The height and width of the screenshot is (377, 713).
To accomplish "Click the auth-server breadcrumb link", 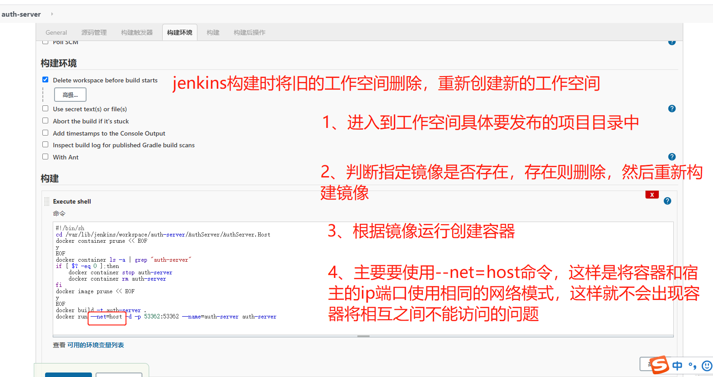I will pos(21,14).
